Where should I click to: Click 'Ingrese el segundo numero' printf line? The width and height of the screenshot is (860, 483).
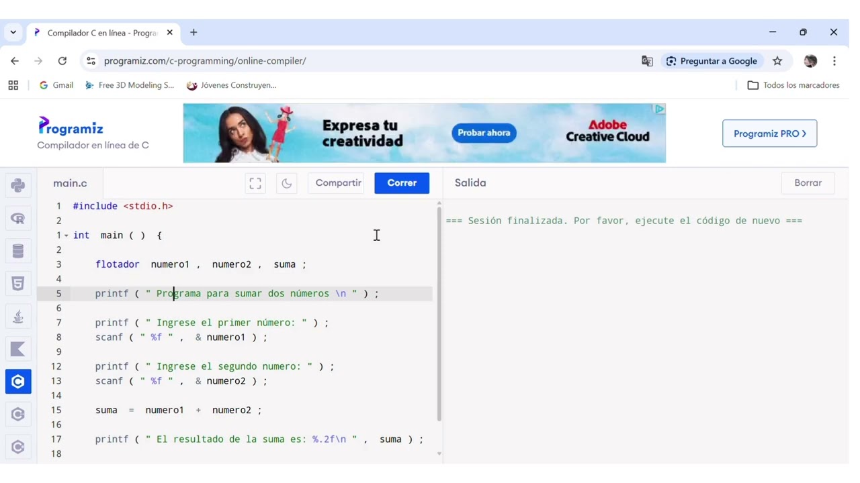coord(214,366)
